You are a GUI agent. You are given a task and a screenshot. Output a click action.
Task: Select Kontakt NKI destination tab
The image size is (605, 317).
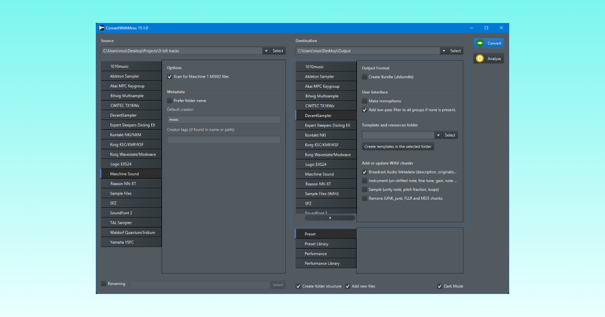[x=326, y=135]
